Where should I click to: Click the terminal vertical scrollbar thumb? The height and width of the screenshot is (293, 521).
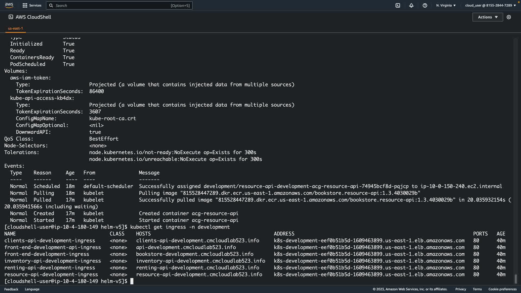point(516,279)
